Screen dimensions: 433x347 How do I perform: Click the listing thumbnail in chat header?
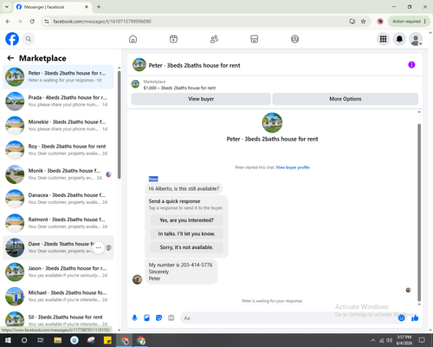point(139,65)
